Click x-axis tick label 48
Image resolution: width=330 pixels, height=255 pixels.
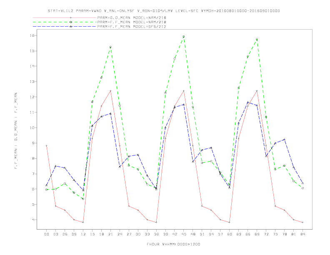[x=193, y=234]
